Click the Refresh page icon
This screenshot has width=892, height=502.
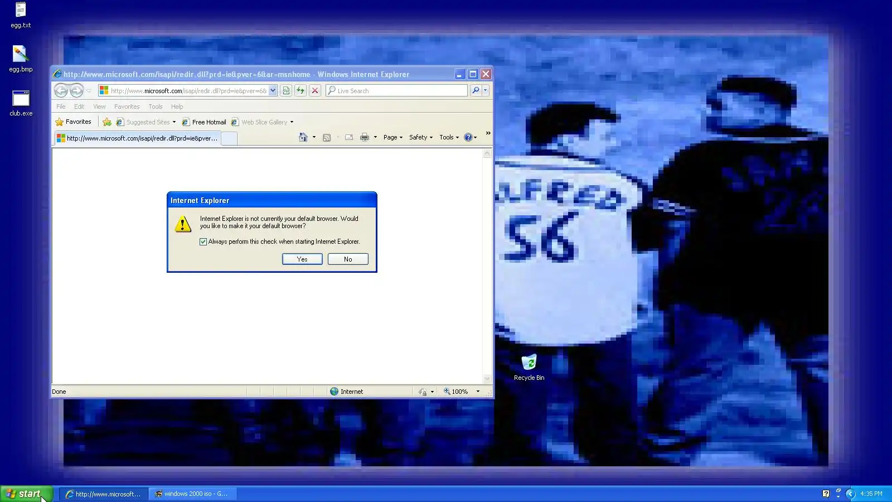[300, 90]
